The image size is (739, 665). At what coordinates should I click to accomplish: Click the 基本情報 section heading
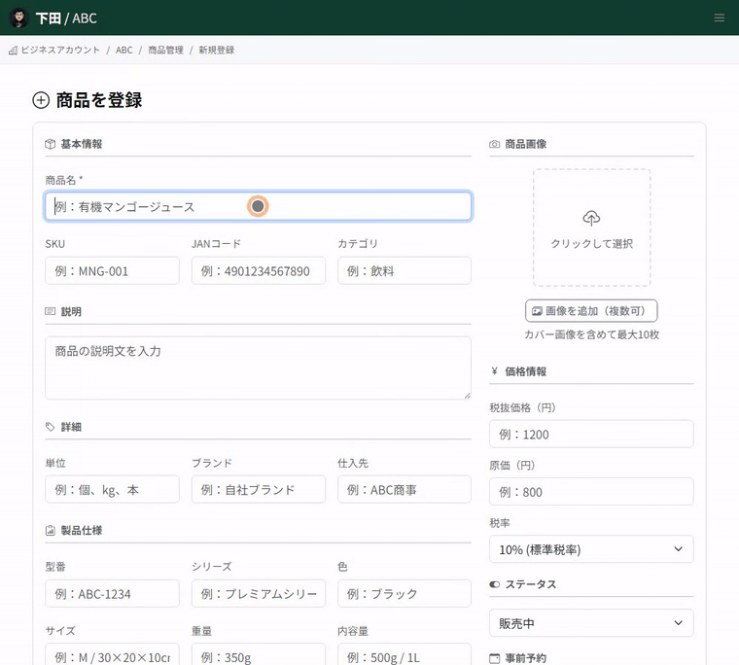coord(82,144)
